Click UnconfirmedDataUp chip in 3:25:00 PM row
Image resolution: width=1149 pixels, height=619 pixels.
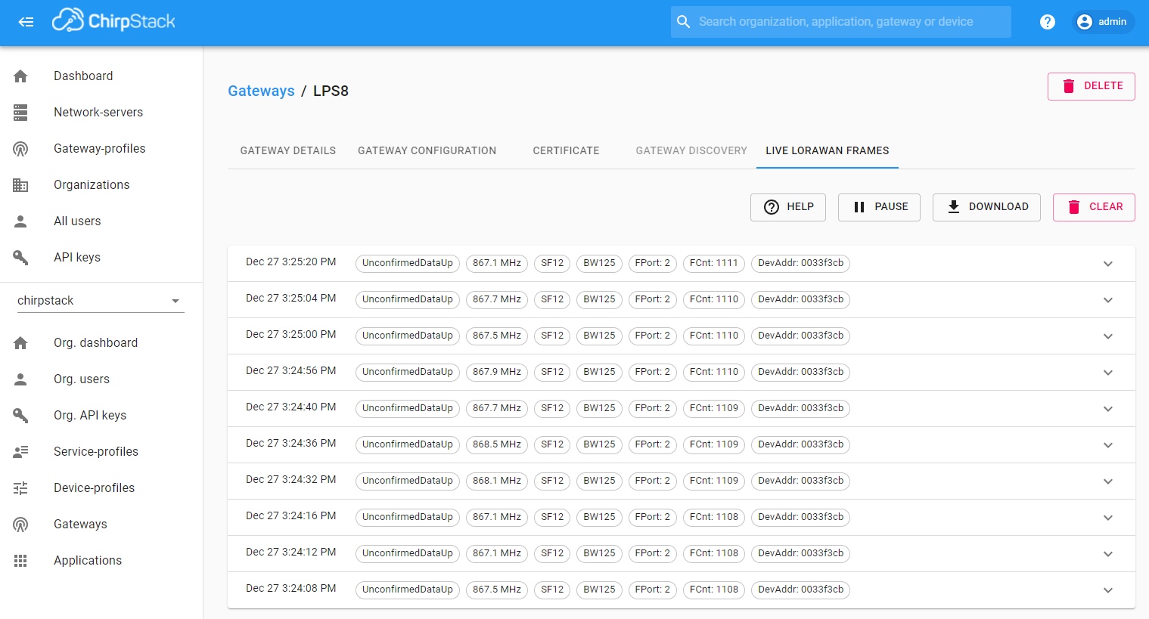coord(408,336)
